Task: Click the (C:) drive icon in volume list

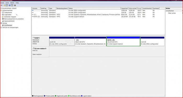Action: tap(33, 15)
